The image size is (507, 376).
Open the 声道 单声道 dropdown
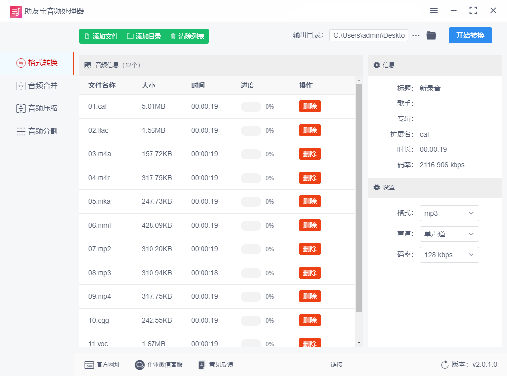pos(449,234)
